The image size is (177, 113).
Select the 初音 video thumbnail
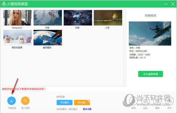(78, 18)
